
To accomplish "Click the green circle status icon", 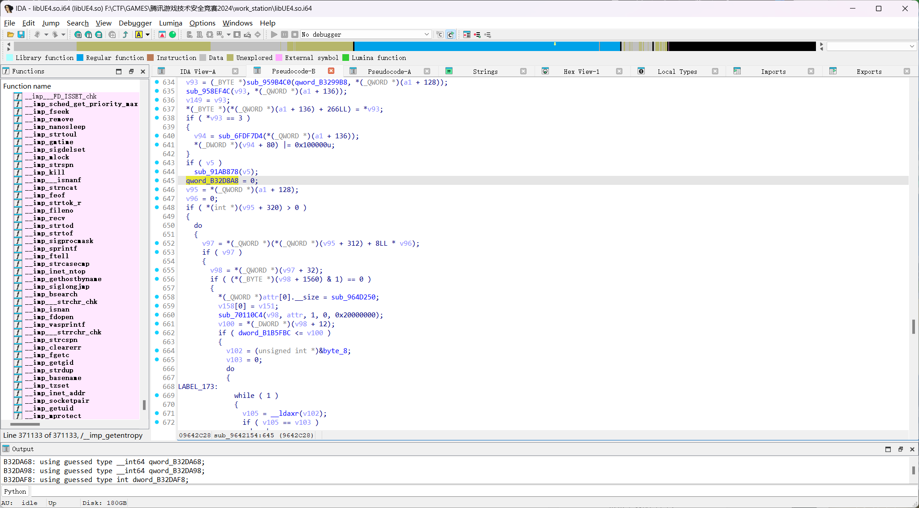I will coord(173,34).
